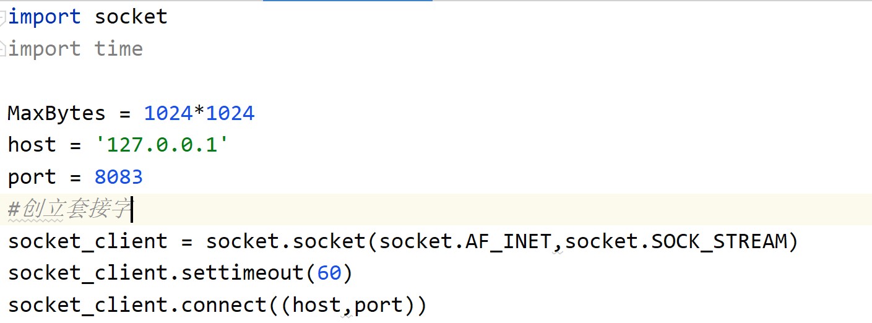Click the timeout value 60
The height and width of the screenshot is (323, 872).
[329, 273]
